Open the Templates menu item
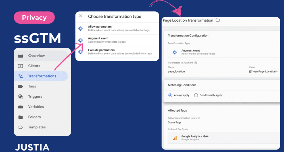 point(41,127)
